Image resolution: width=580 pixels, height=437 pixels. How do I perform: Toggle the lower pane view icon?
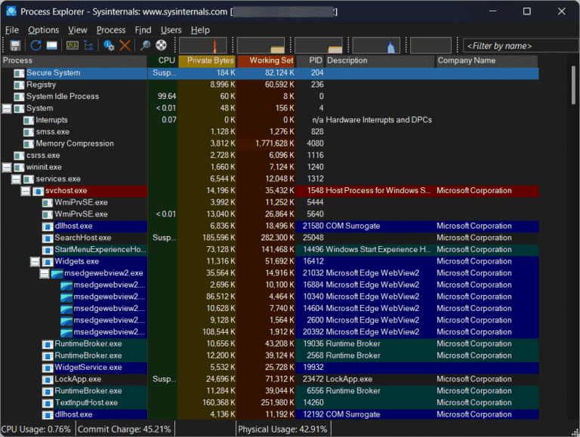tap(52, 45)
